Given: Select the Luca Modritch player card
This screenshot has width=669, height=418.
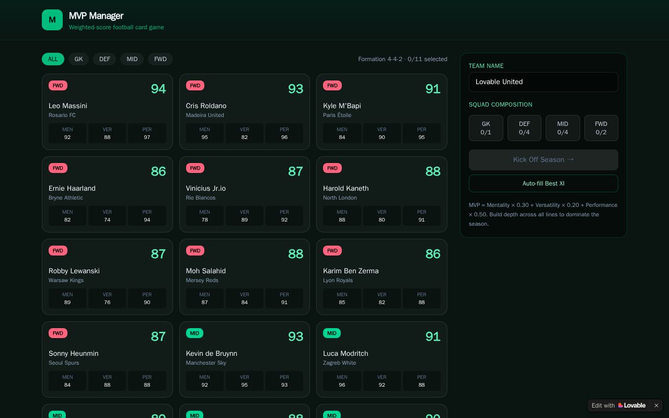Looking at the screenshot, I should [x=382, y=359].
